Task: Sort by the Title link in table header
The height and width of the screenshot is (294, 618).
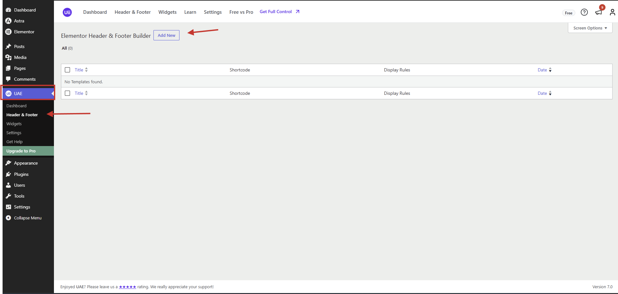Action: [x=79, y=70]
